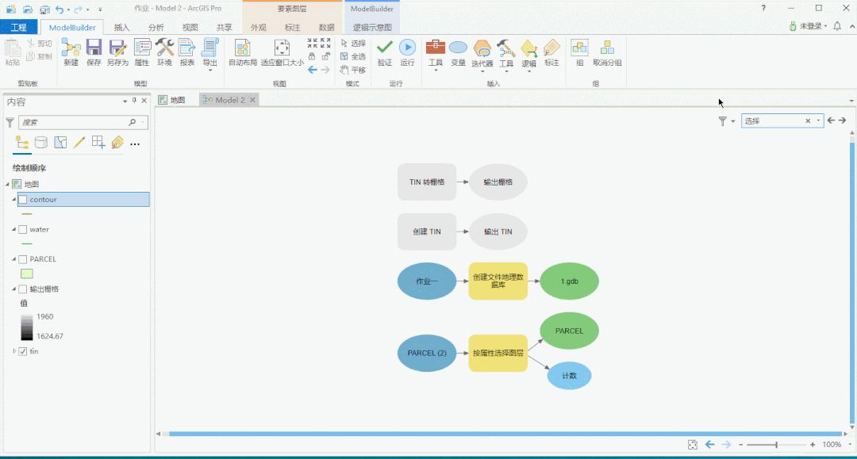Uncheck the tin layer checkbox
Viewport: 857px width, 459px height.
pos(23,351)
